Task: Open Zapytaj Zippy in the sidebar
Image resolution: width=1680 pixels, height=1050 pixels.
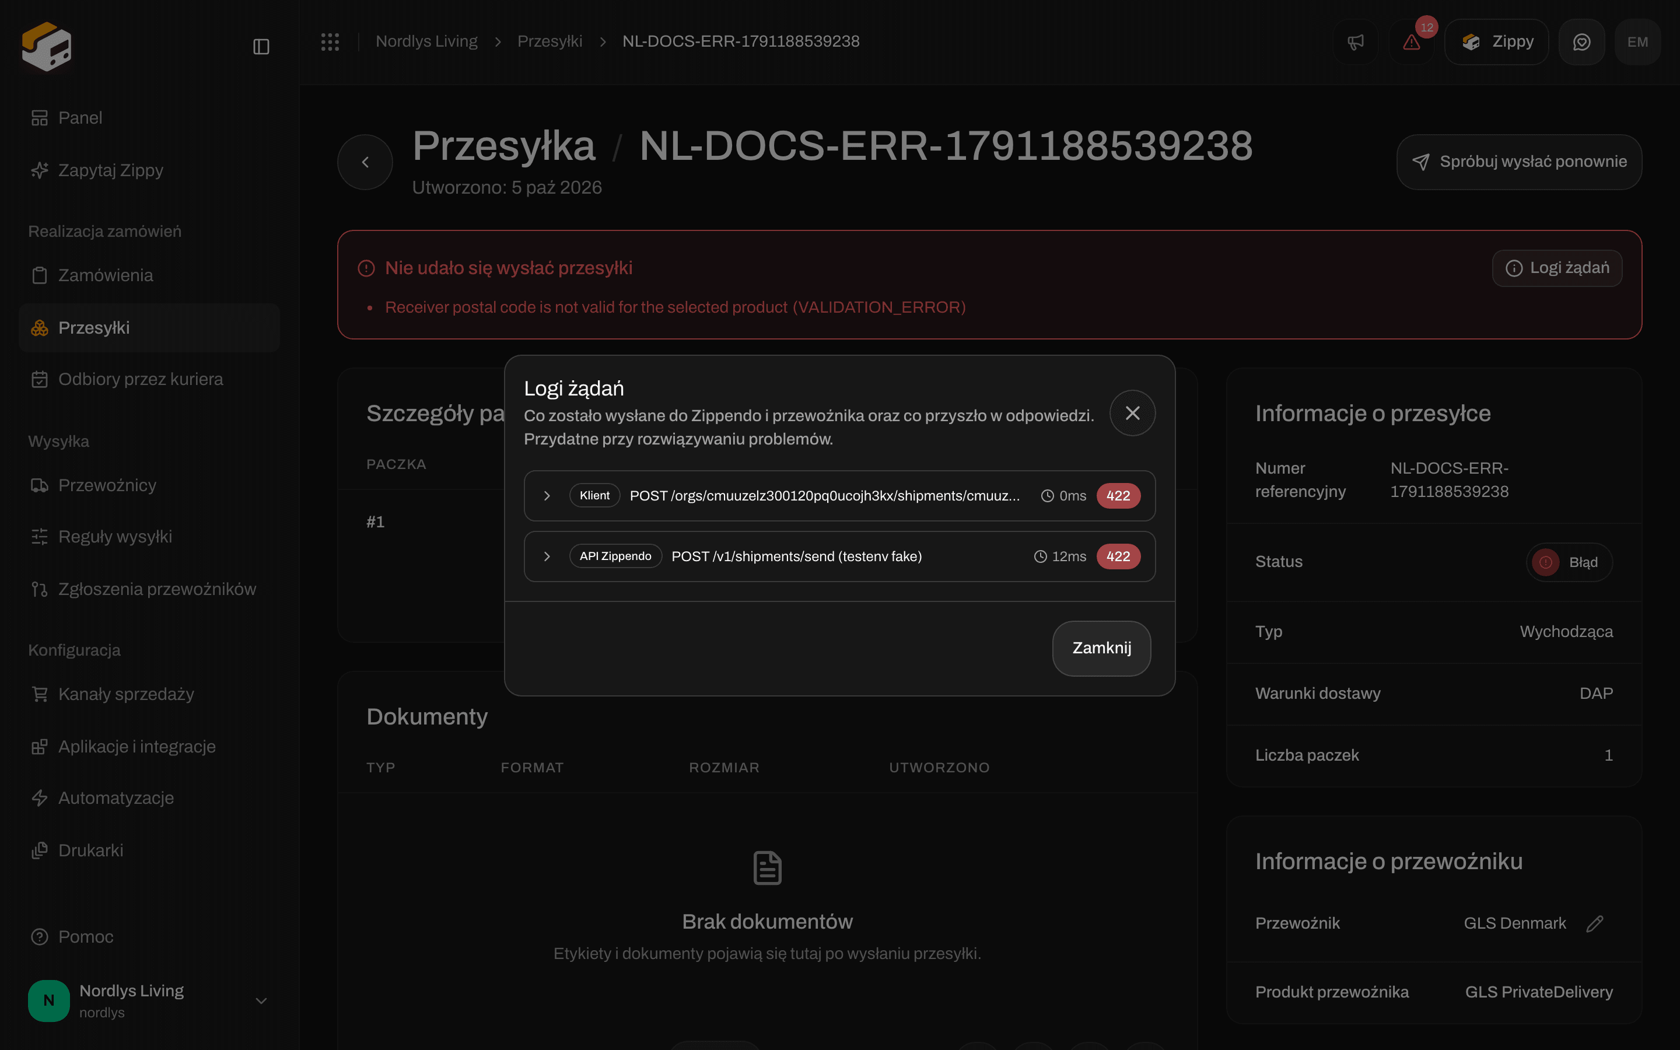Action: (149, 170)
